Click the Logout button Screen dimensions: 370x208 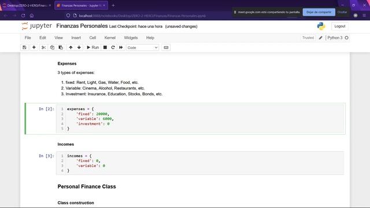[x=340, y=26]
